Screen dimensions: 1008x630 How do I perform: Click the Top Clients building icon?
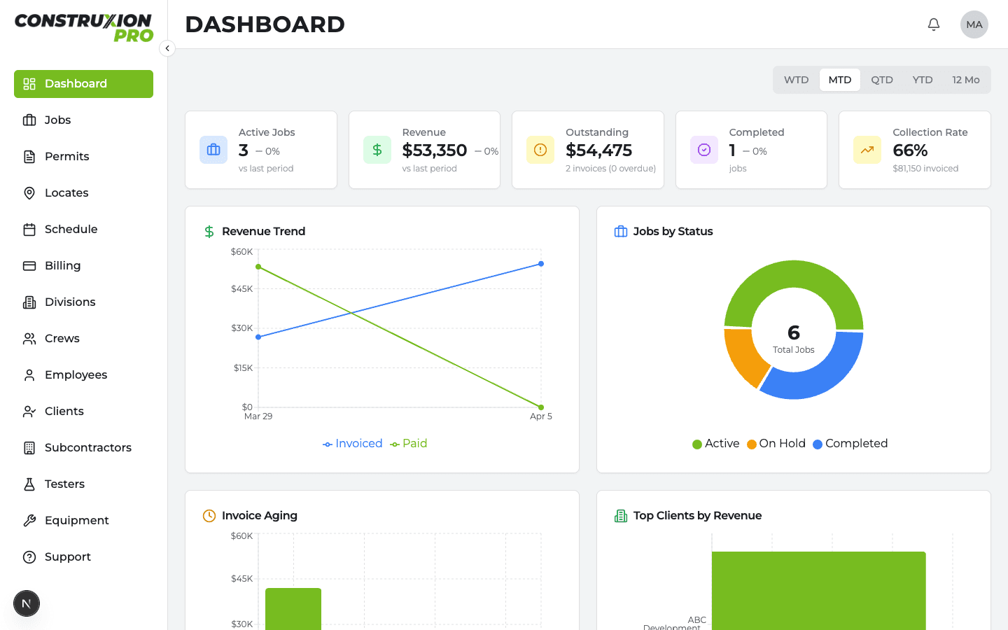(621, 516)
